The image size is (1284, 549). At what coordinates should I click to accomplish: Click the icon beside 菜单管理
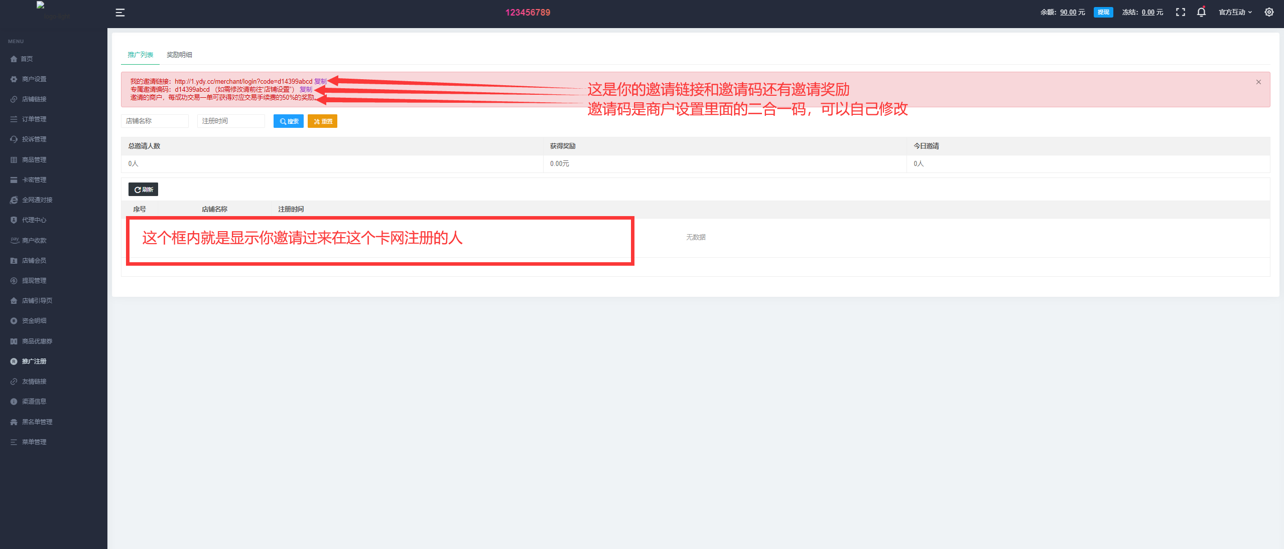pos(14,442)
